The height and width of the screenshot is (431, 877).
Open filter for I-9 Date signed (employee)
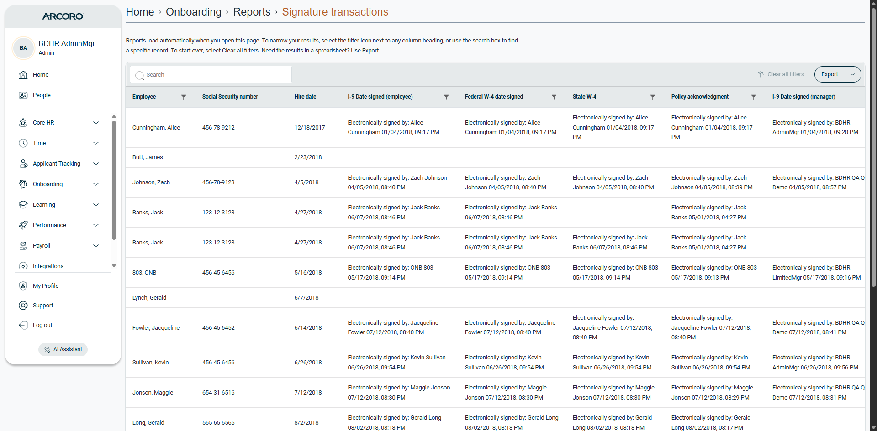(446, 97)
